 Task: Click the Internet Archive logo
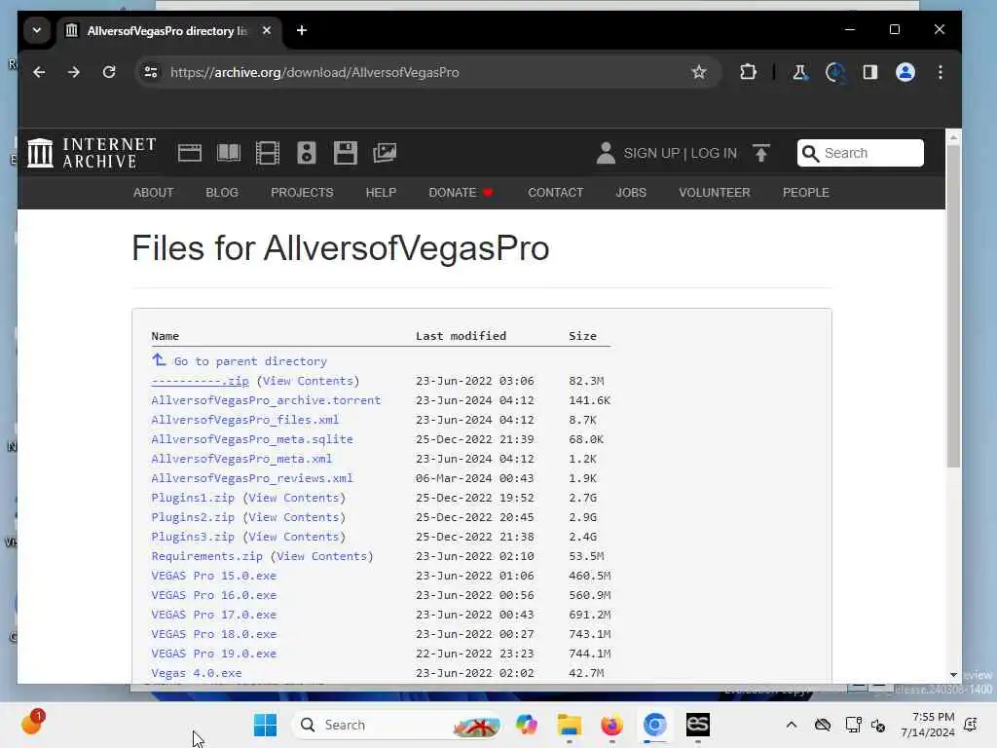(92, 153)
